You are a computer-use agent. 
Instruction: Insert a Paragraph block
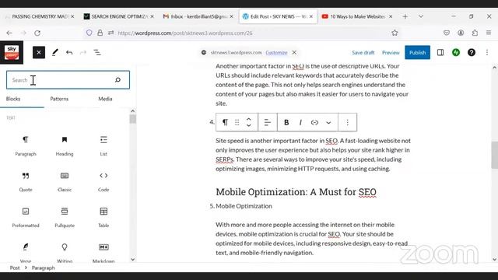[26, 145]
